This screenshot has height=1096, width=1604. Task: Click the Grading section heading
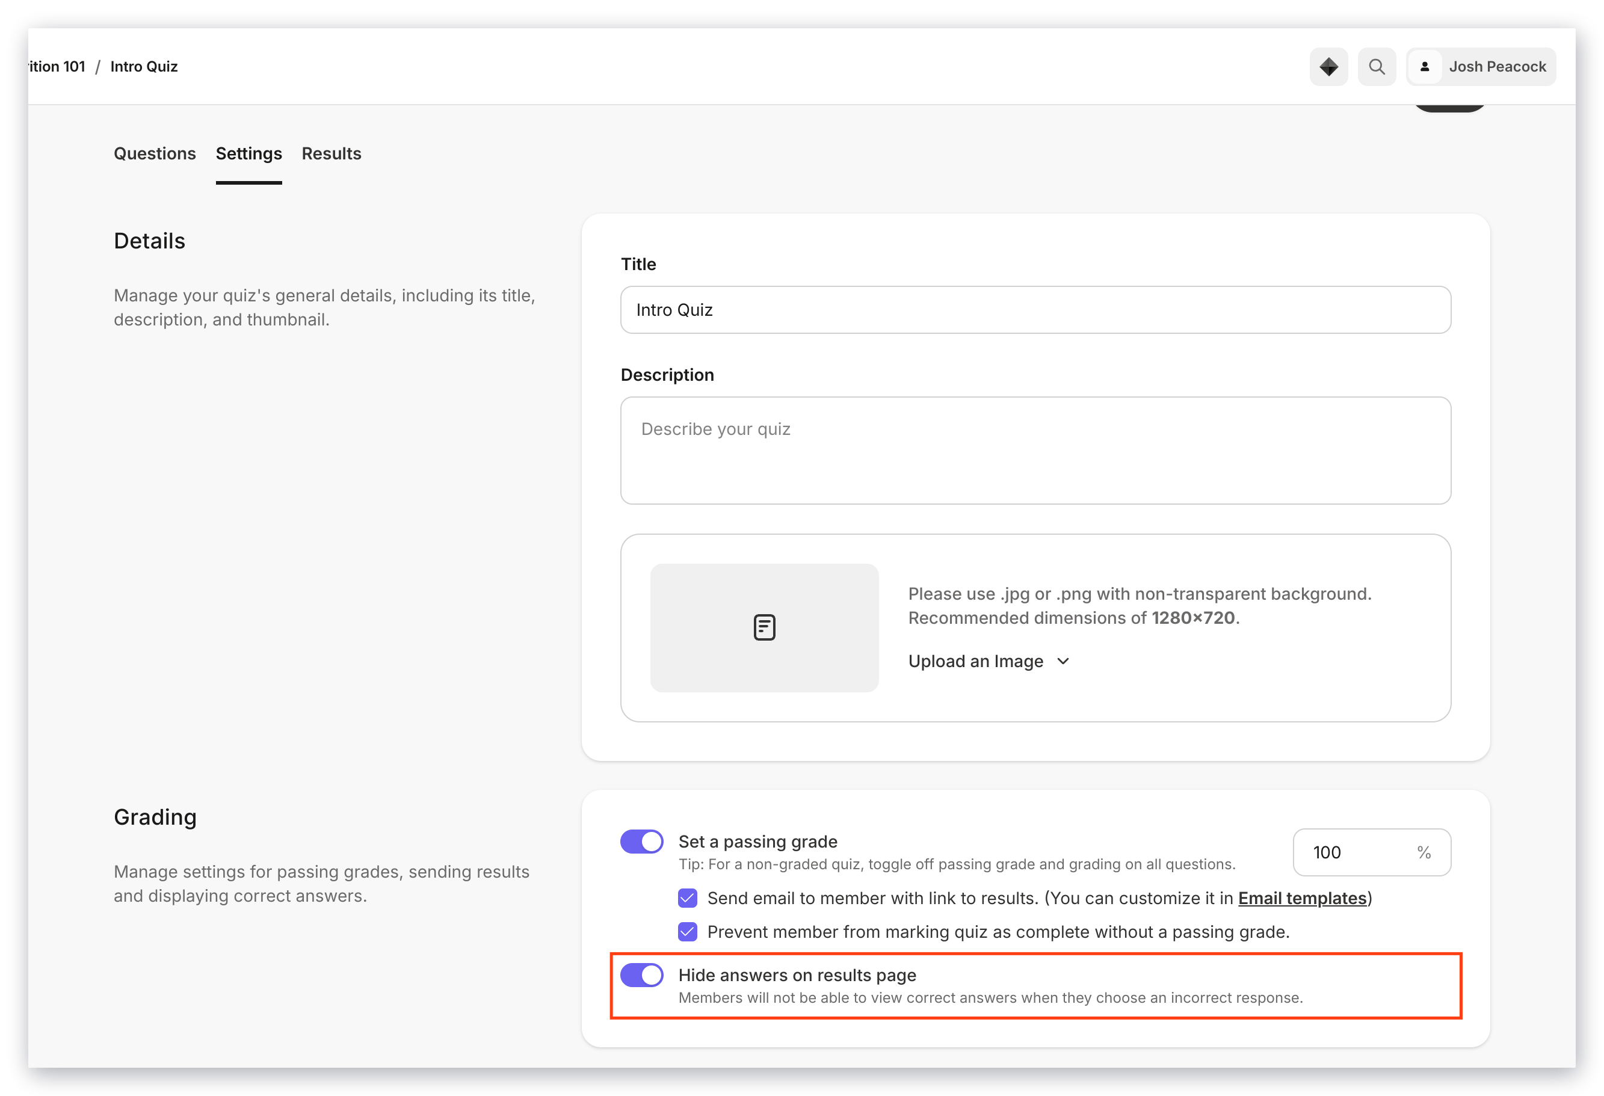click(155, 816)
